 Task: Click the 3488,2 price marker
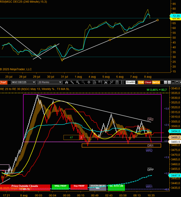(175, 137)
